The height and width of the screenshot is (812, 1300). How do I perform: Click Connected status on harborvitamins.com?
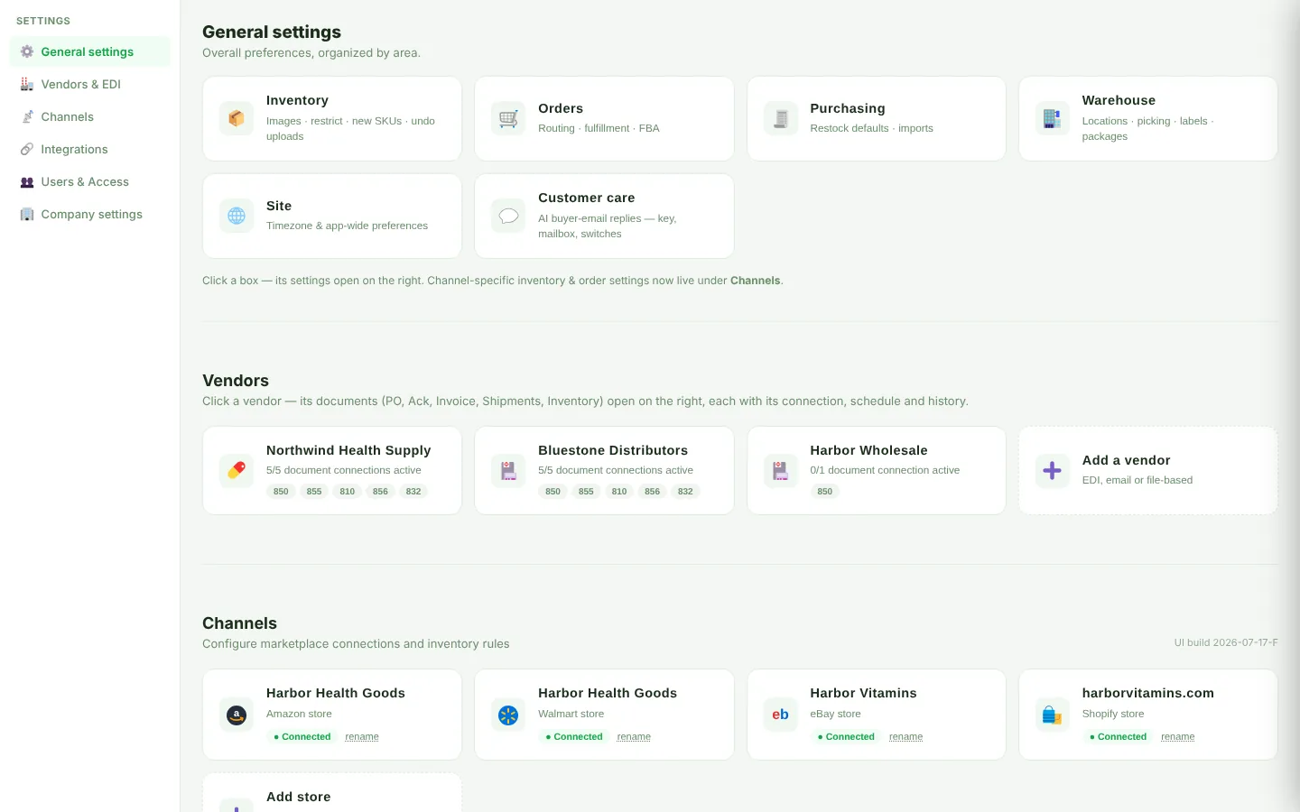(x=1118, y=737)
